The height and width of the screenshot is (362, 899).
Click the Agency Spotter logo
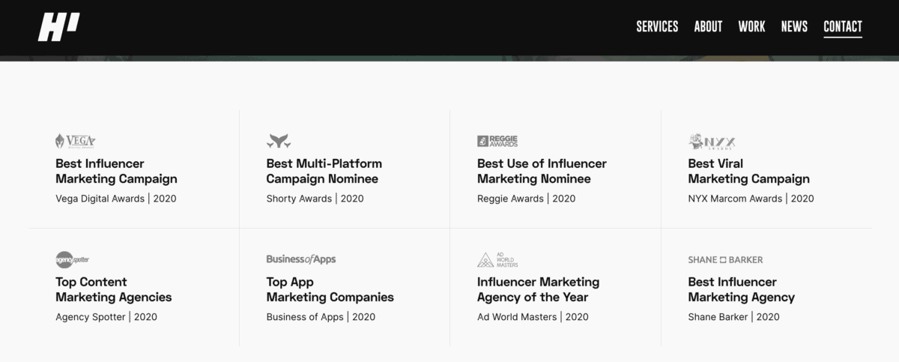coord(73,260)
